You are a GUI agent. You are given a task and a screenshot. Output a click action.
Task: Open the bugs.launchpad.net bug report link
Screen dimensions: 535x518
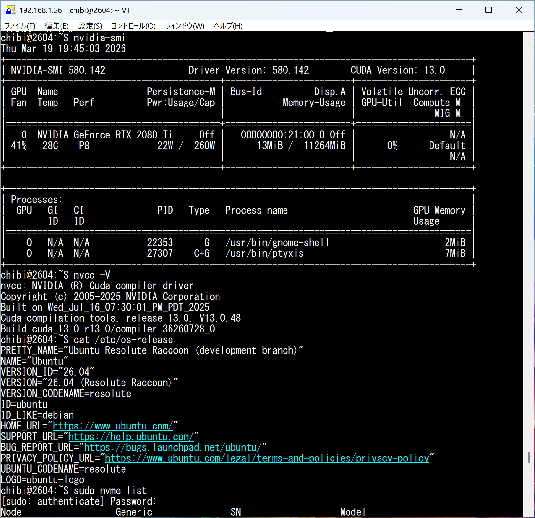coord(173,447)
